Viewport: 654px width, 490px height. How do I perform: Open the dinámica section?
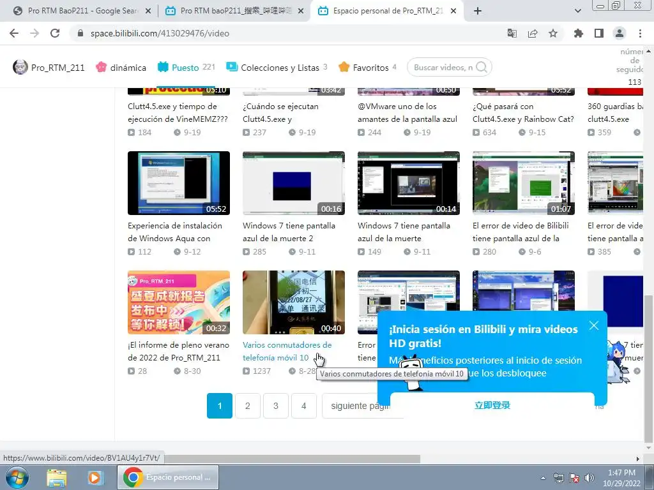click(121, 68)
